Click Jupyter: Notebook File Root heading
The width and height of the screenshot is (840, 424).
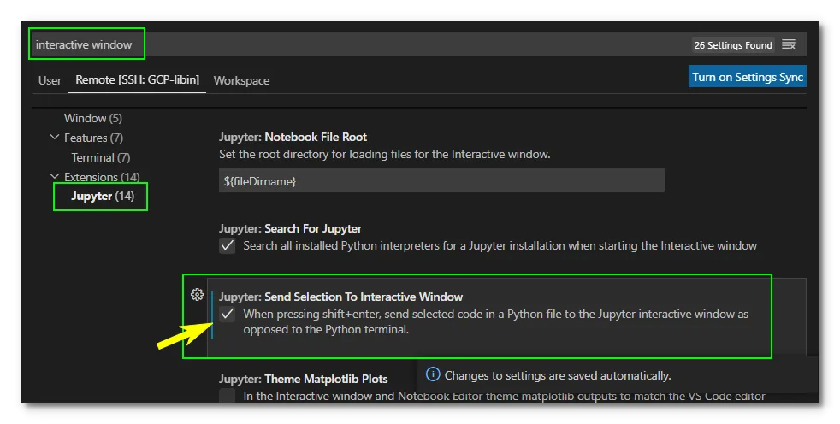[293, 137]
